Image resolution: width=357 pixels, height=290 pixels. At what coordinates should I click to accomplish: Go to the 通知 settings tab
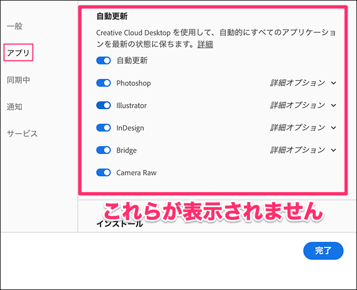point(15,106)
